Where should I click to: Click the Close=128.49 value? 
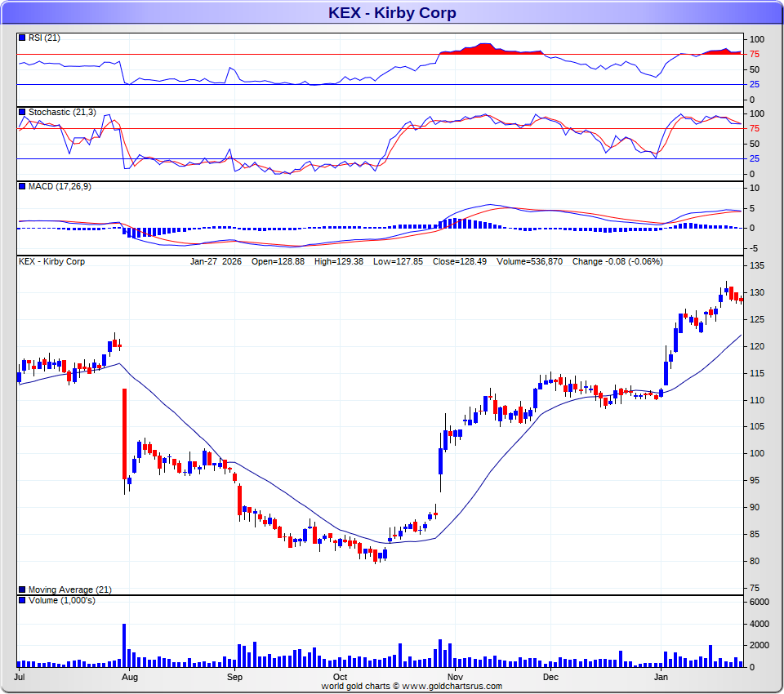[460, 261]
